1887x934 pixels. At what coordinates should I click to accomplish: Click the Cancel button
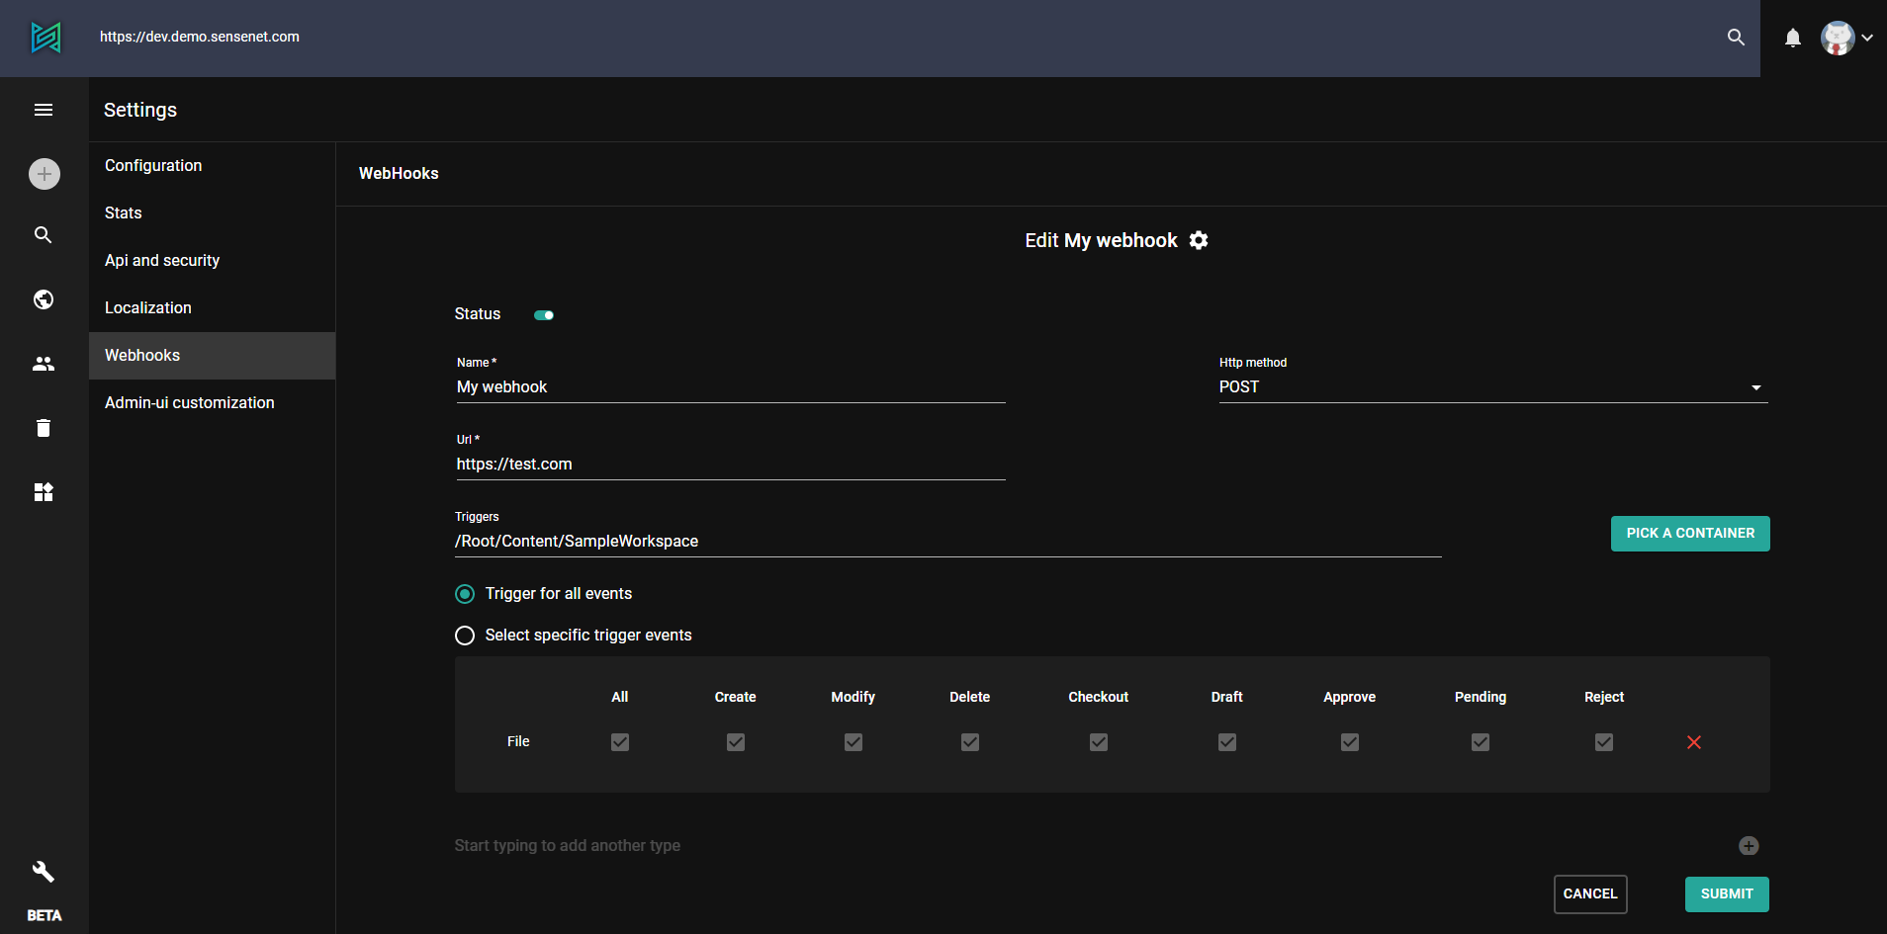point(1590,894)
